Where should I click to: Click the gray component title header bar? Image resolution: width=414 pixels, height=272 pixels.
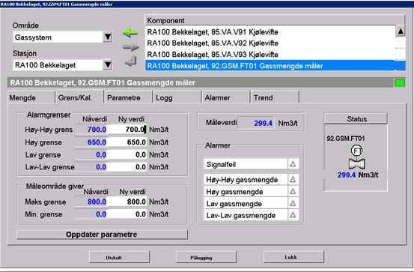click(x=201, y=82)
